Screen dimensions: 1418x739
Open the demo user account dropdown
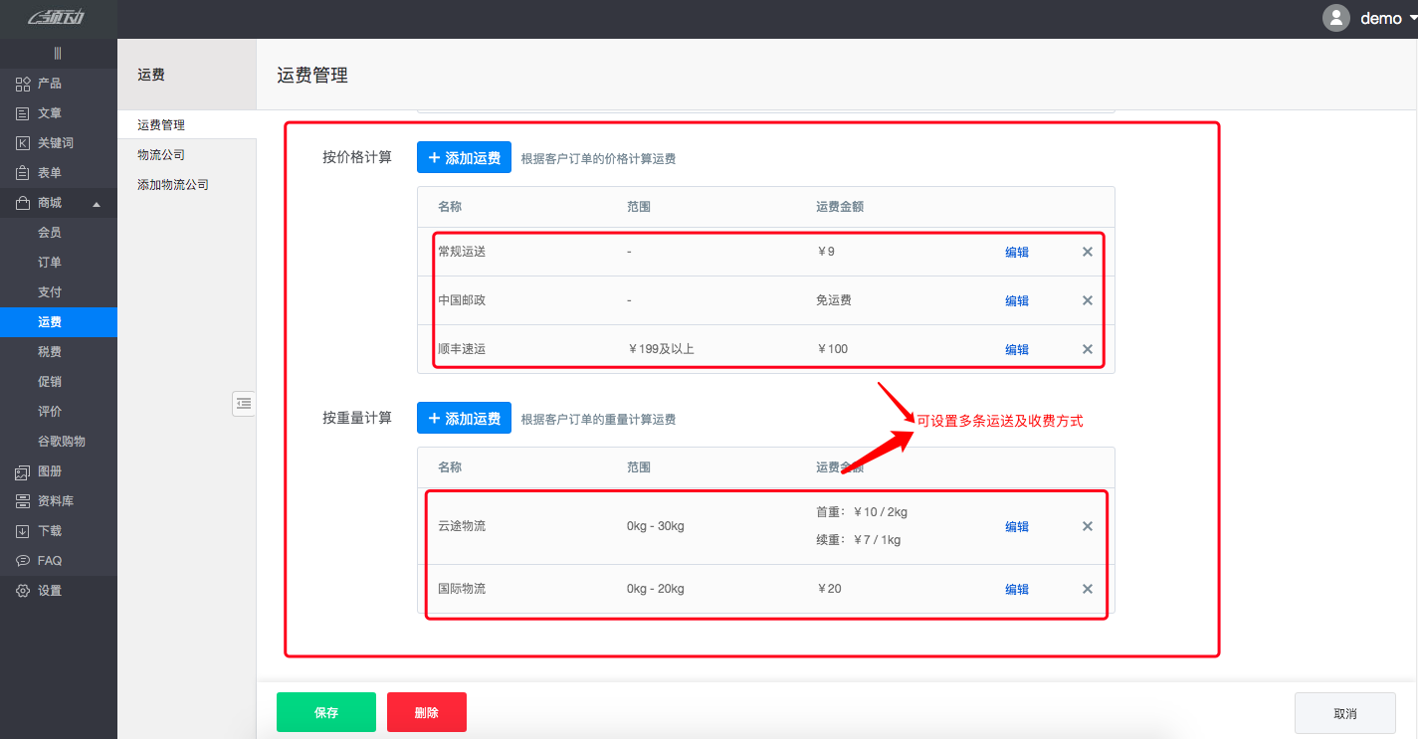click(x=1368, y=19)
